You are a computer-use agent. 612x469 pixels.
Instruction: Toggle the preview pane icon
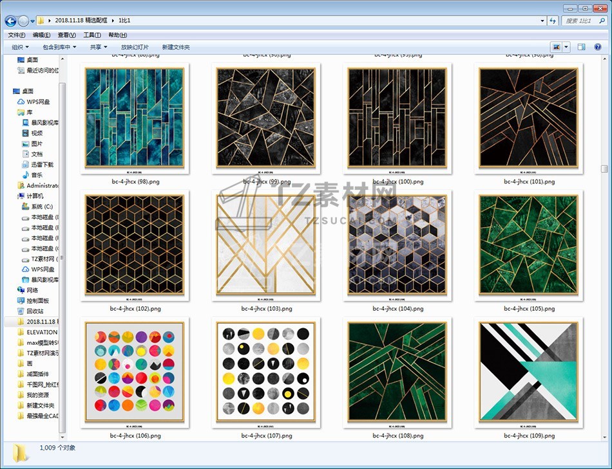click(581, 47)
